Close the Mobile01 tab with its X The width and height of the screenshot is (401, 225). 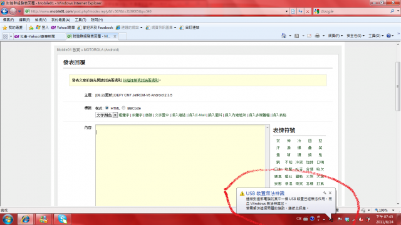pos(115,36)
